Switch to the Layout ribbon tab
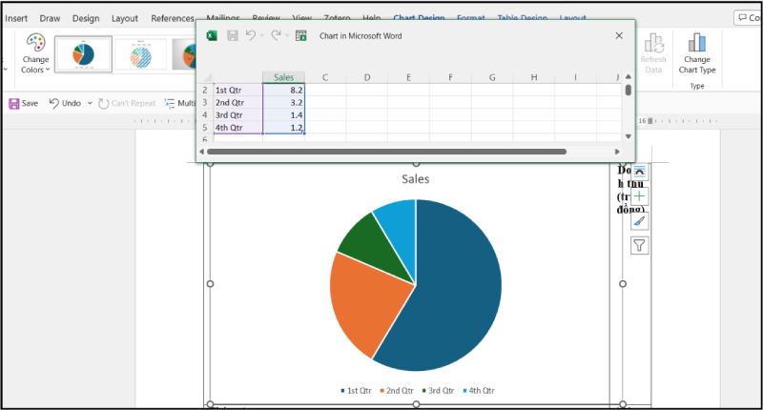763x410 pixels. click(x=124, y=18)
